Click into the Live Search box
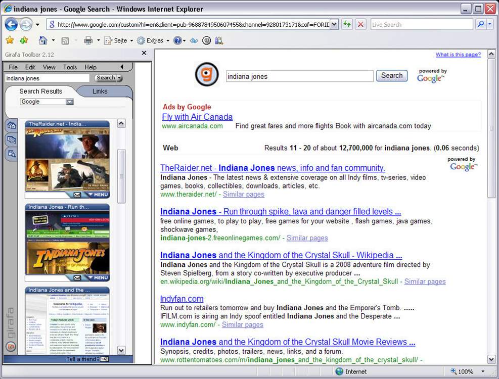The width and height of the screenshot is (499, 379). [x=422, y=24]
